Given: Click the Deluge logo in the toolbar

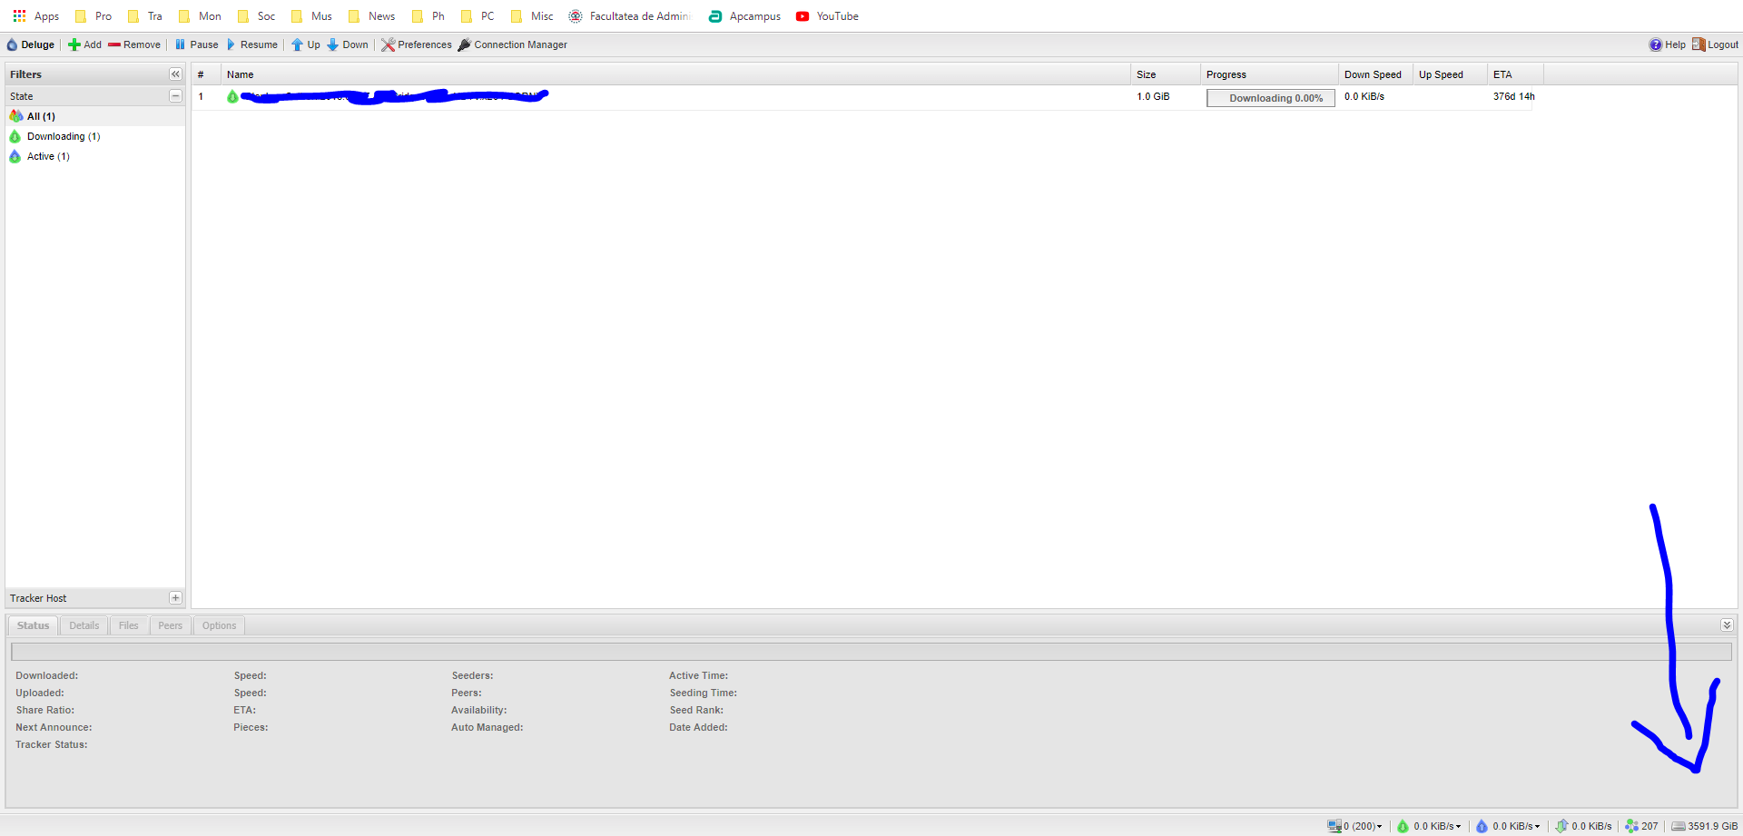Looking at the screenshot, I should pyautogui.click(x=31, y=44).
